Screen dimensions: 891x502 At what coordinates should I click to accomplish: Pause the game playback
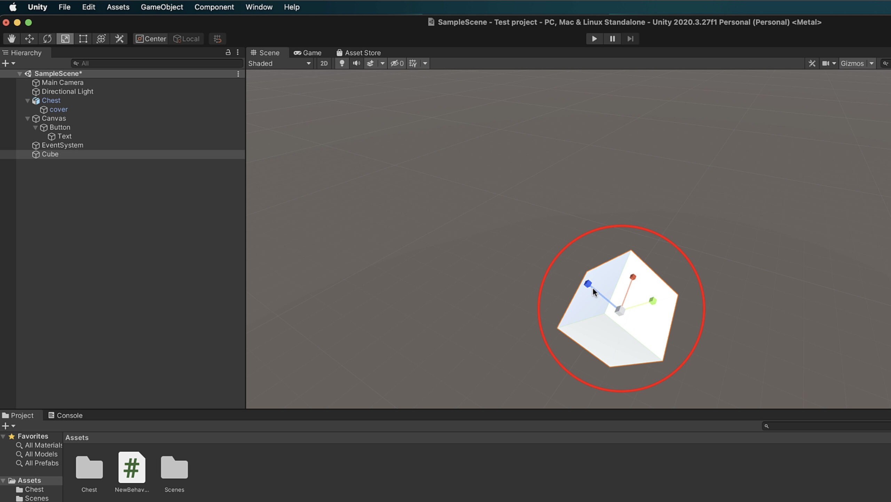612,39
